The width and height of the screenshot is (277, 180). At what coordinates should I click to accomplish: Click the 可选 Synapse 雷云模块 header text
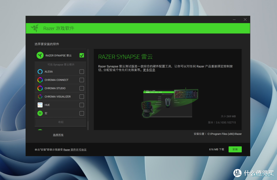click(61, 64)
